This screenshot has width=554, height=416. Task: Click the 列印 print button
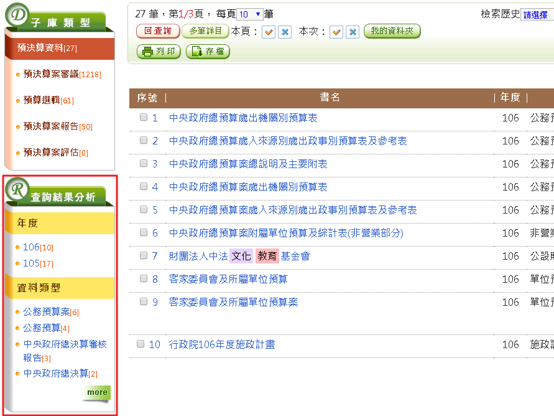tap(159, 52)
